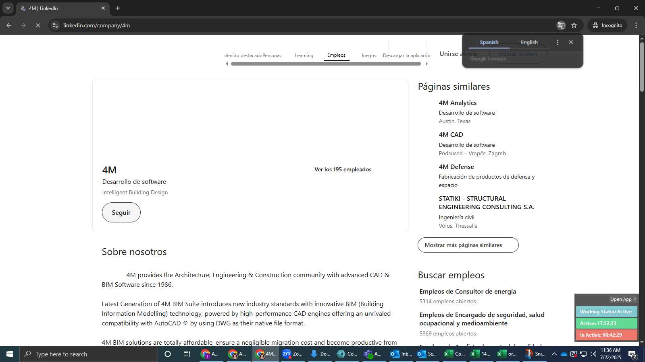Switch to active 4M Chrome taskbar window
This screenshot has height=362, width=645.
point(266,354)
